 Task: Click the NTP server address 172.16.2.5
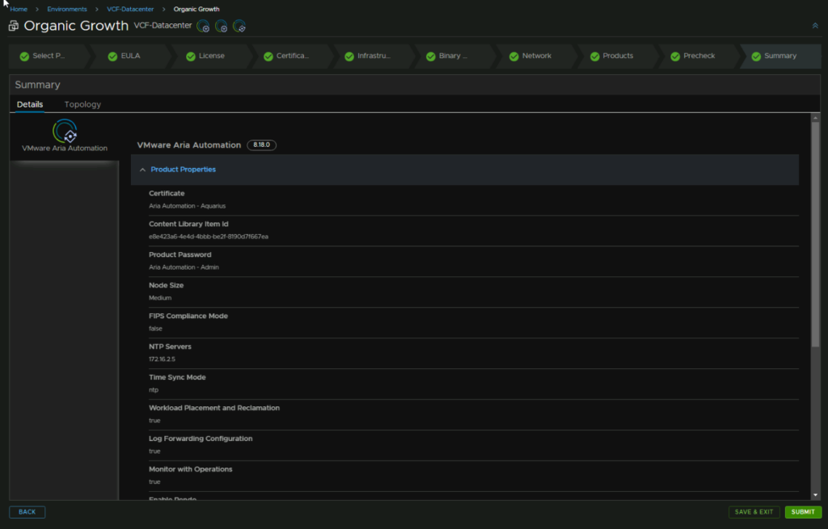162,359
